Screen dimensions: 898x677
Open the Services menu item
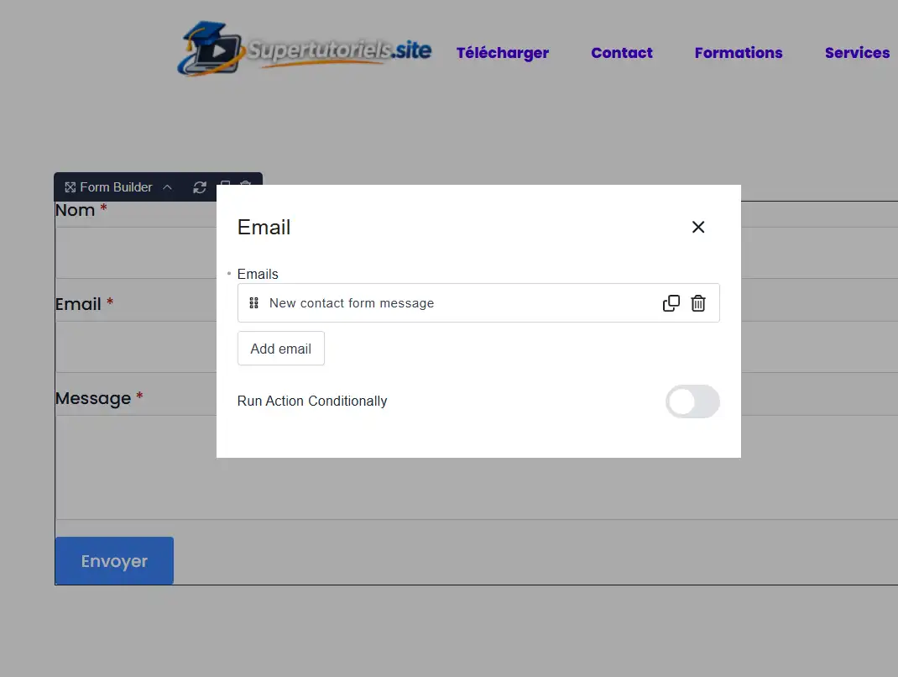[x=857, y=53]
